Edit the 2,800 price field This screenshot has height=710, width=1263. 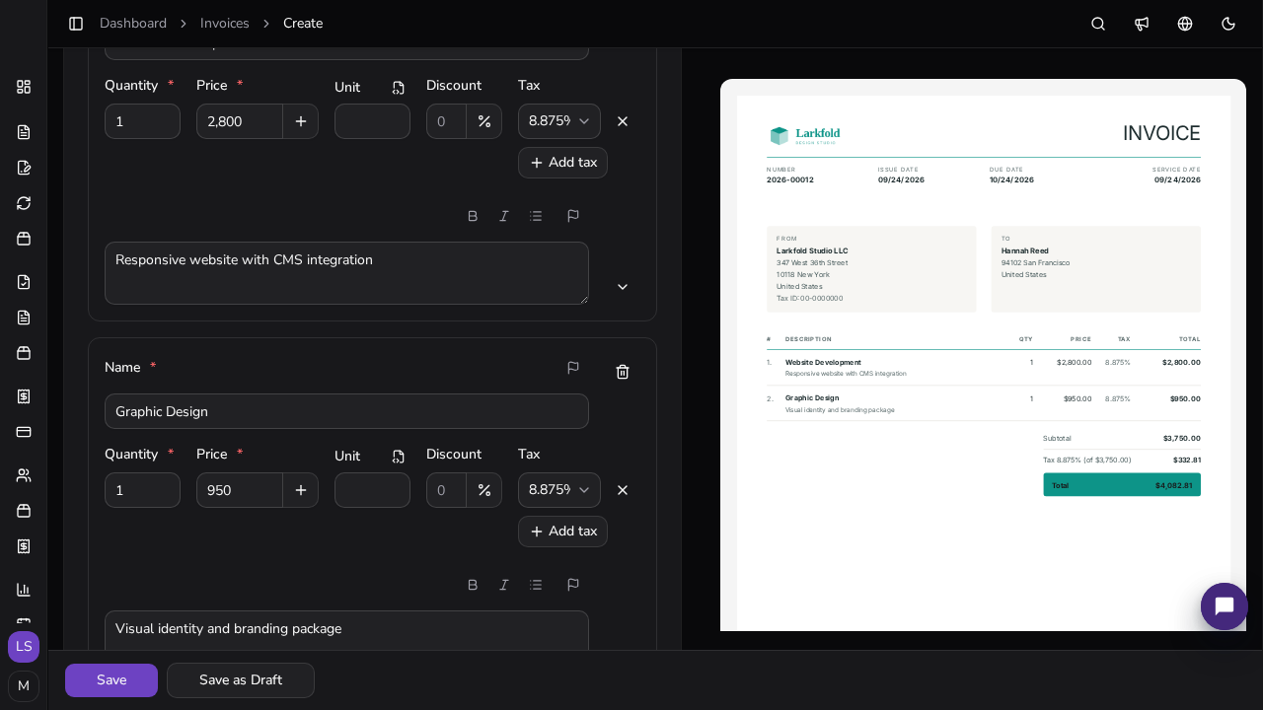point(240,121)
